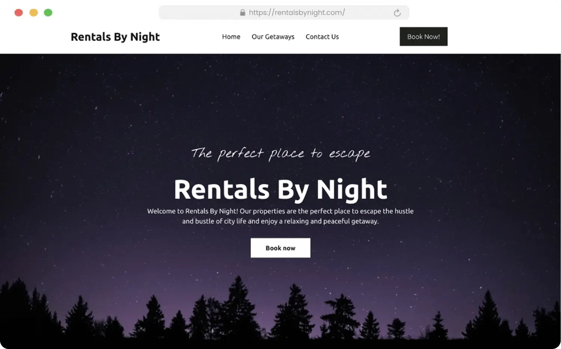This screenshot has width=561, height=349.
Task: Click the large Rentals By Night hero heading
Action: (280, 189)
